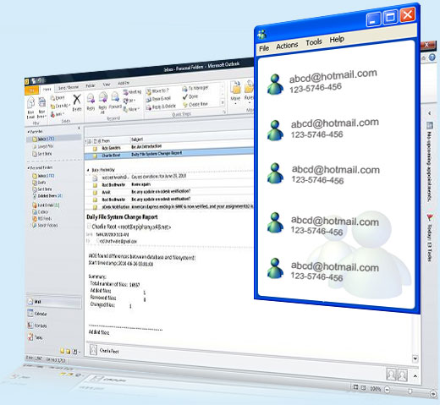440x405 pixels.
Task: Open the More dropdown in Respond group
Action: 131,109
